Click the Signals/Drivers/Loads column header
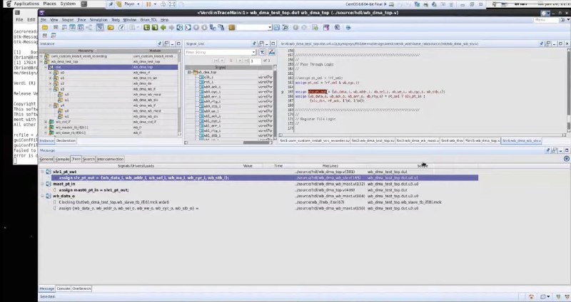571x302 pixels. pos(136,166)
